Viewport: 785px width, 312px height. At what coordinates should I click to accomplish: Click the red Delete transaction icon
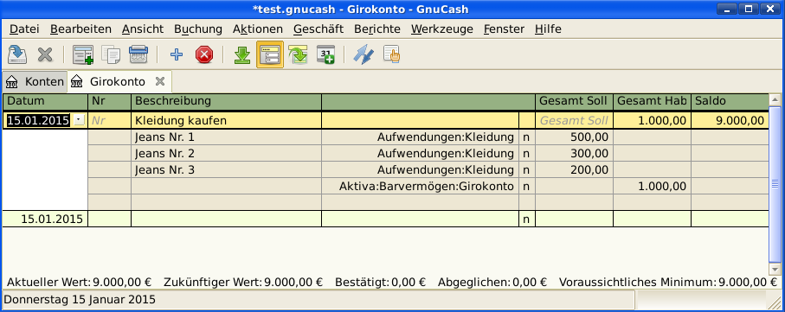[203, 54]
